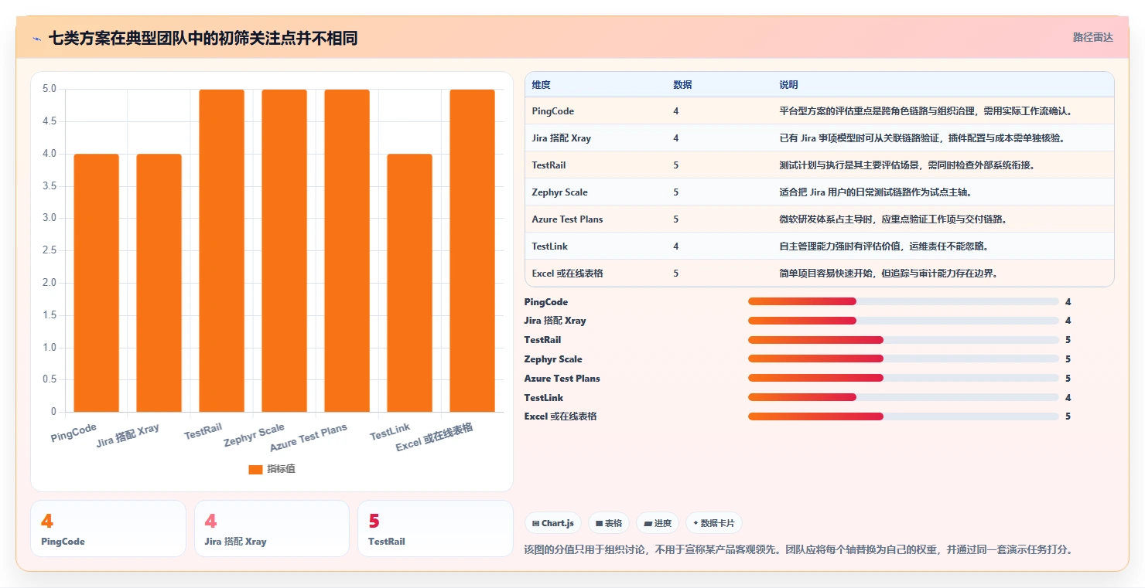Click the icon beside the panel title
1145x588 pixels.
36,39
